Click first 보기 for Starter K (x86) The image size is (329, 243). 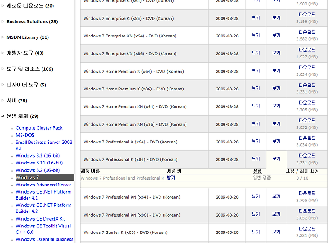pos(255,232)
